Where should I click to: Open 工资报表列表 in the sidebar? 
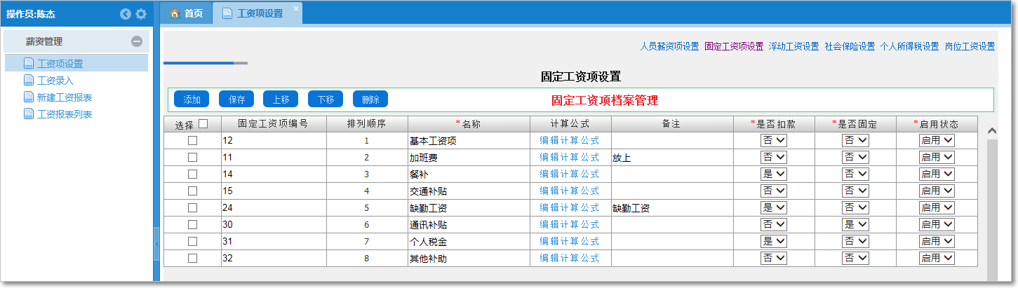pos(65,114)
